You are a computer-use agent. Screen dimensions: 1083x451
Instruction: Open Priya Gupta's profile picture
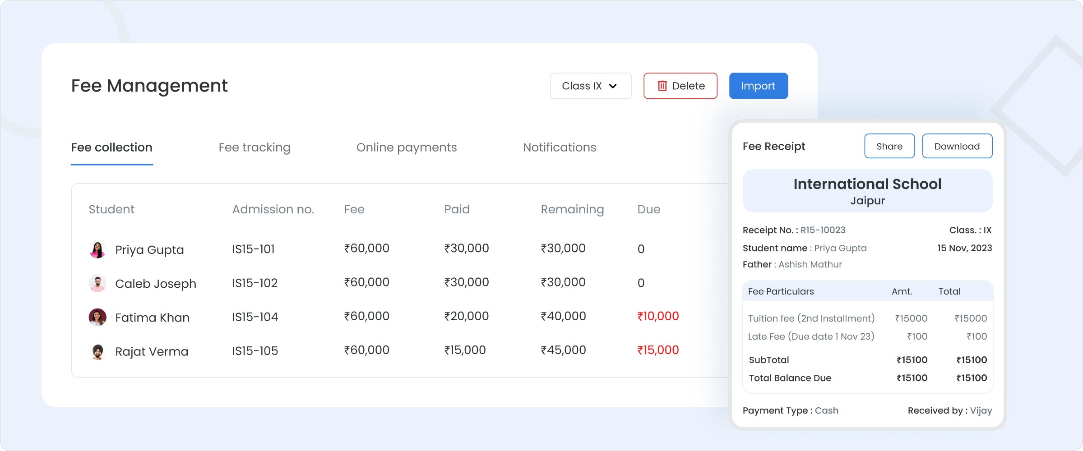pyautogui.click(x=97, y=249)
